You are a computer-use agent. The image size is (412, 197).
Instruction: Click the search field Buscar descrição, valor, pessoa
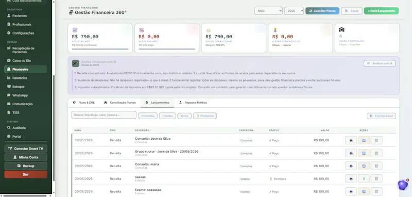pyautogui.click(x=104, y=115)
